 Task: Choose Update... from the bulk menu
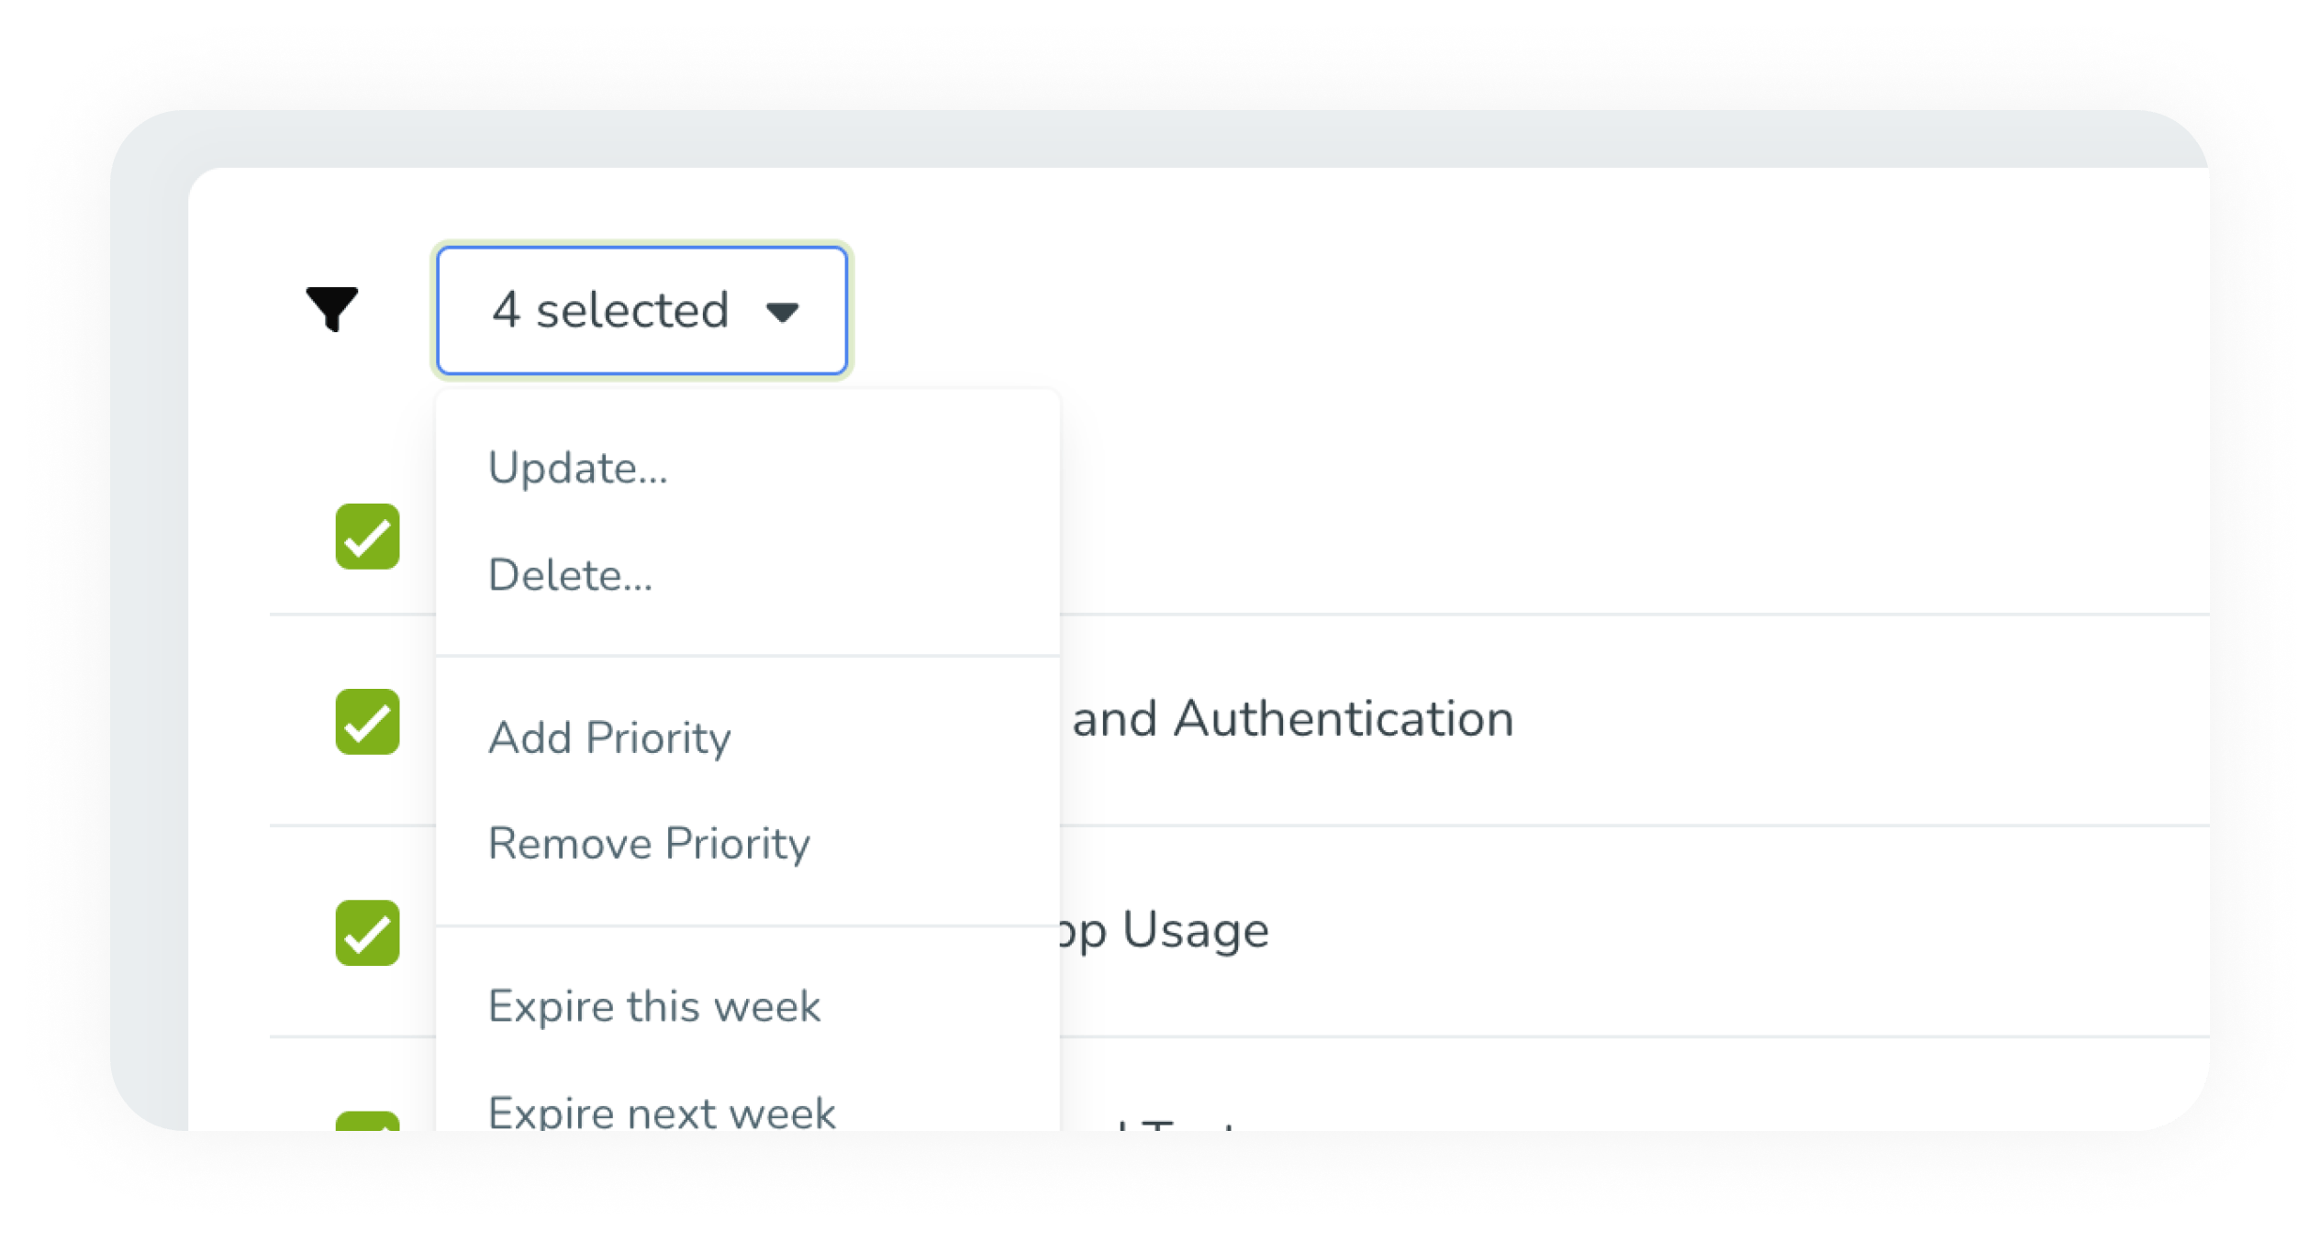[577, 468]
